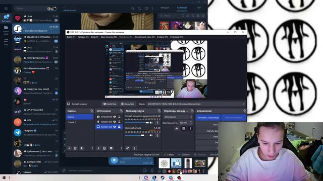Open desktop audio three-dot options
This screenshot has width=323, height=181.
tap(157, 135)
